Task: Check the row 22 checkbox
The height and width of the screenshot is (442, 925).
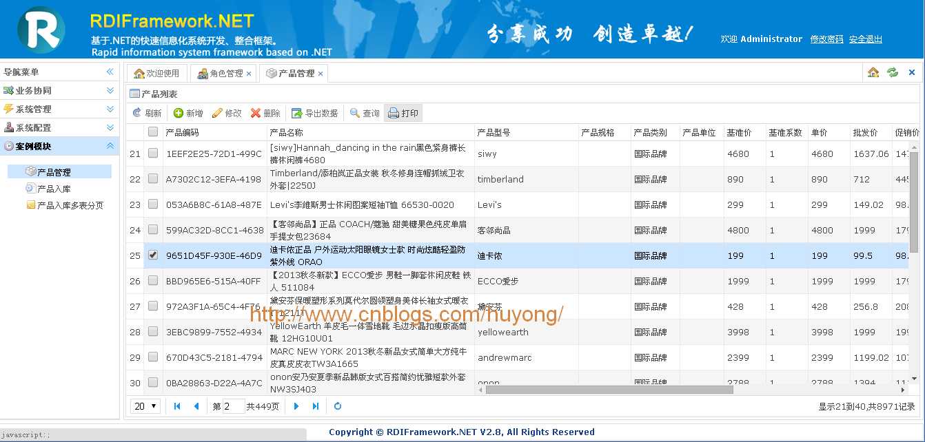Action: pyautogui.click(x=153, y=179)
